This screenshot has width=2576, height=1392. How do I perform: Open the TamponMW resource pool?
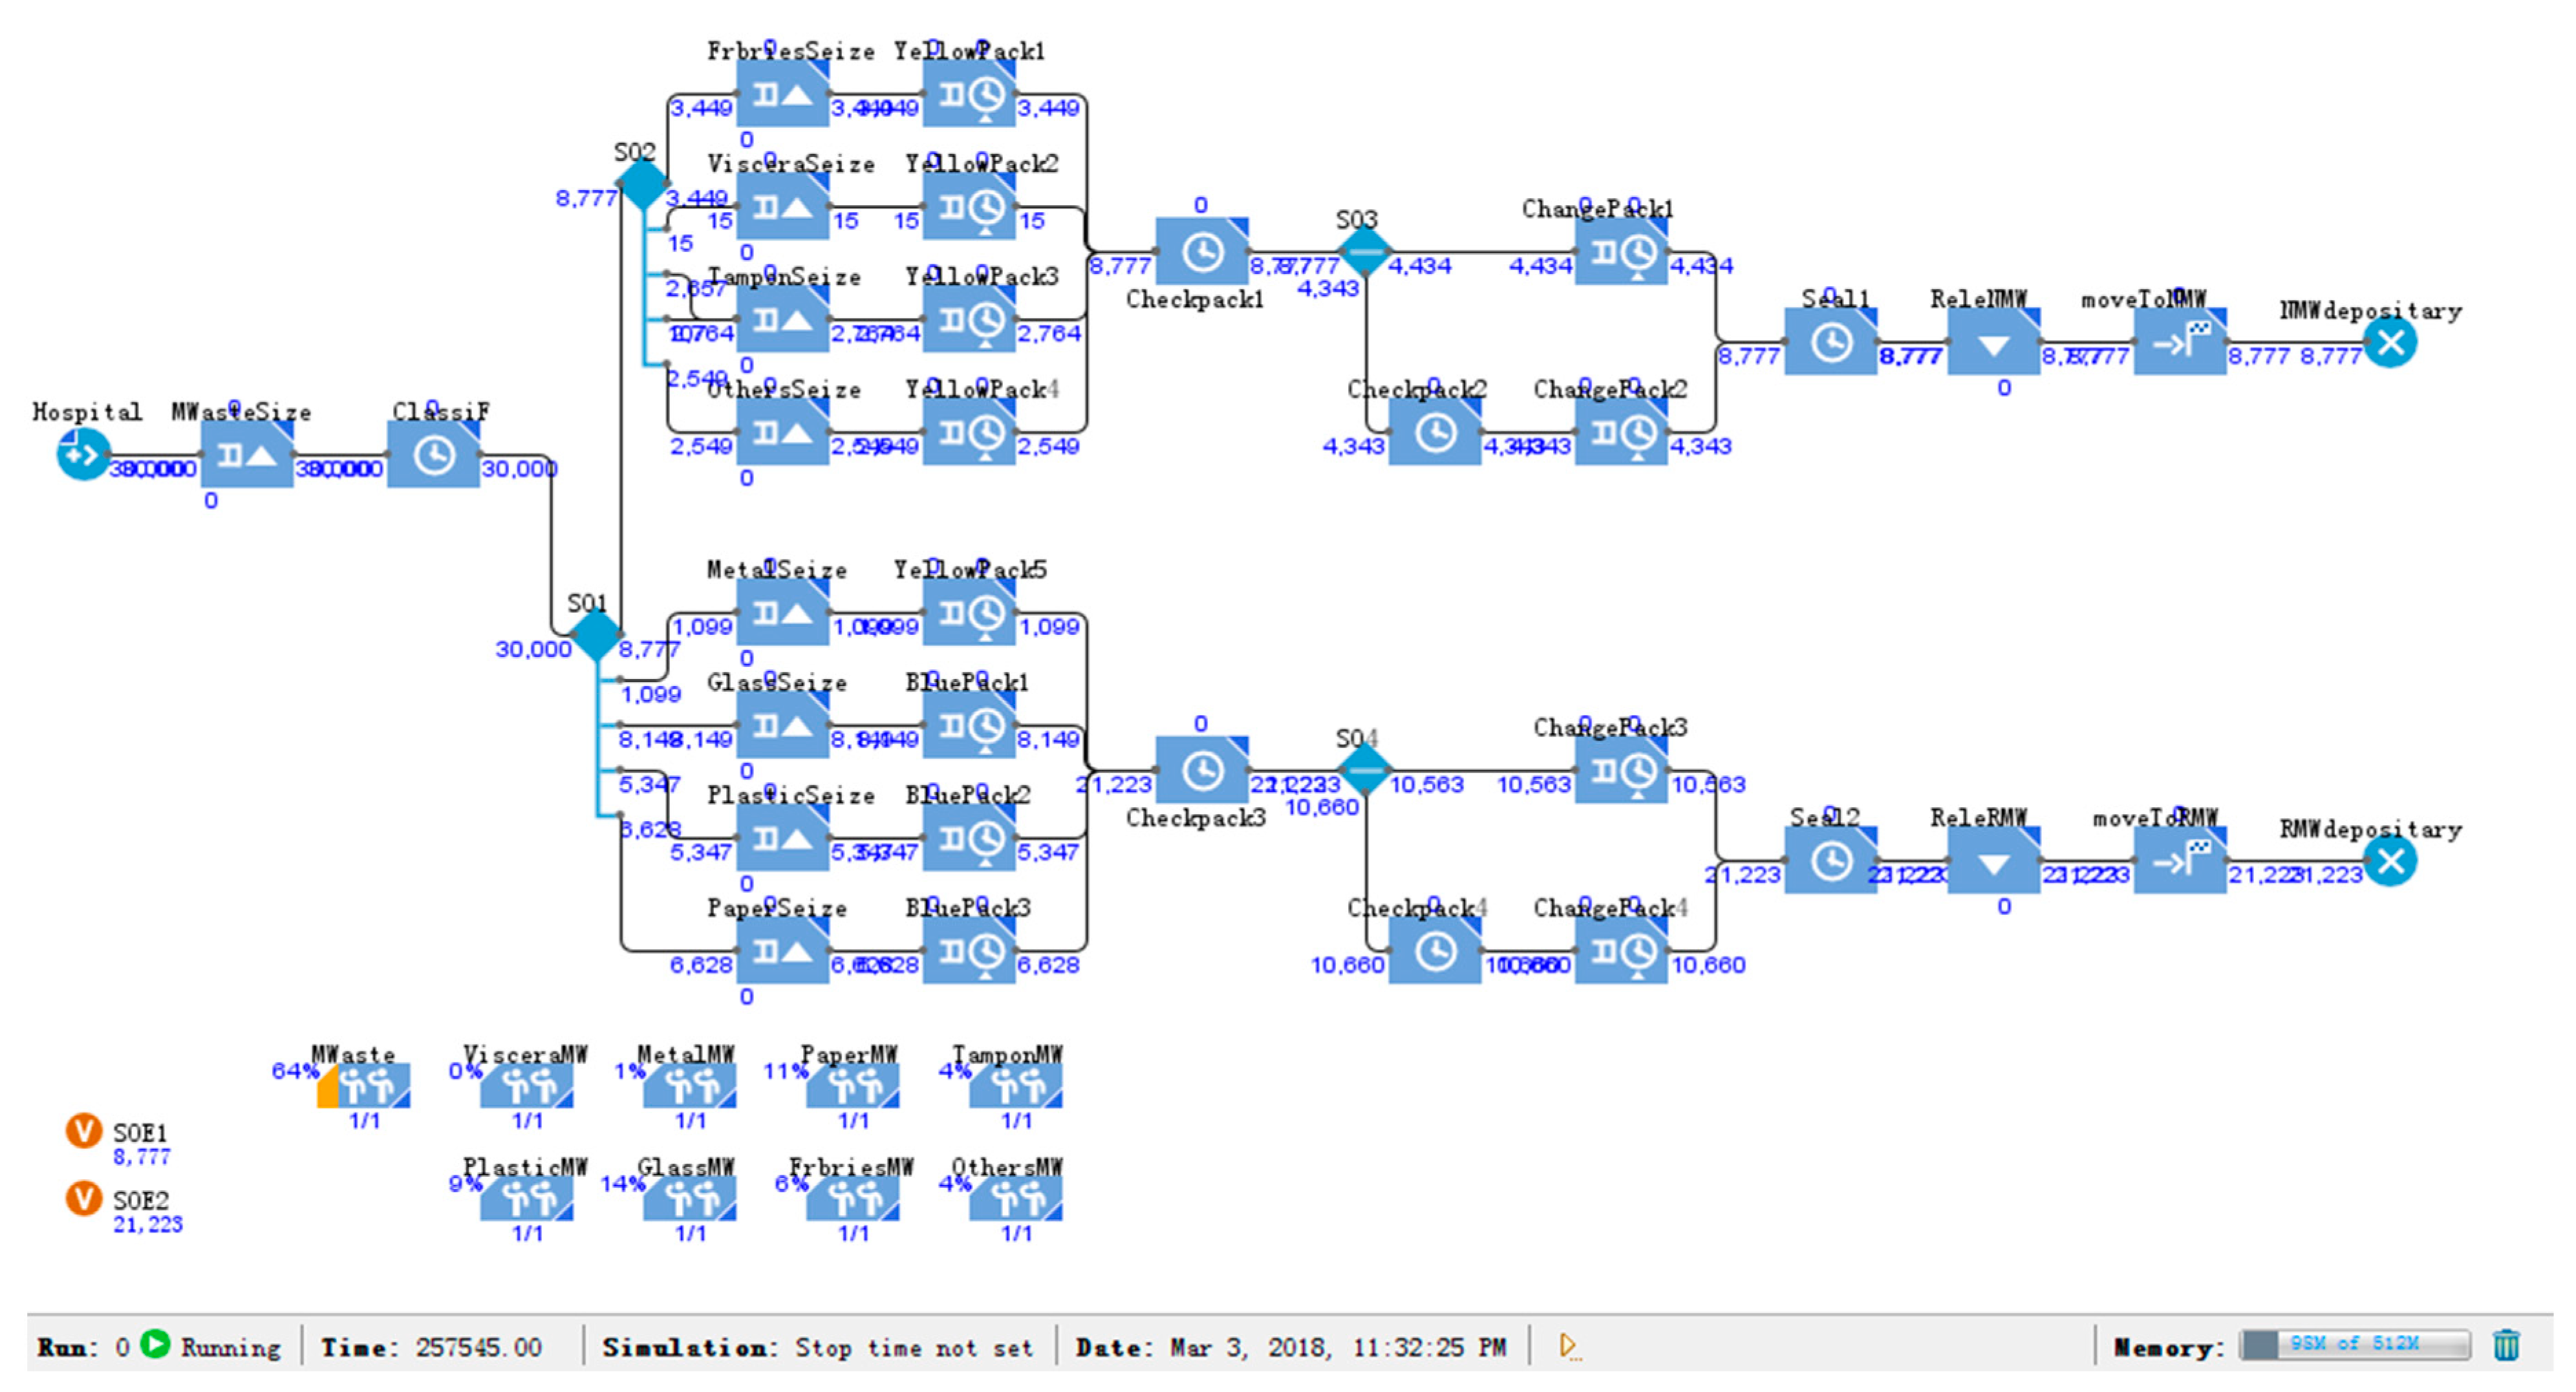coord(1016,1086)
